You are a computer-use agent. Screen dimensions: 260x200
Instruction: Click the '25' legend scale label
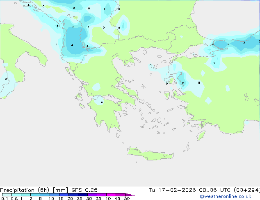(80, 198)
